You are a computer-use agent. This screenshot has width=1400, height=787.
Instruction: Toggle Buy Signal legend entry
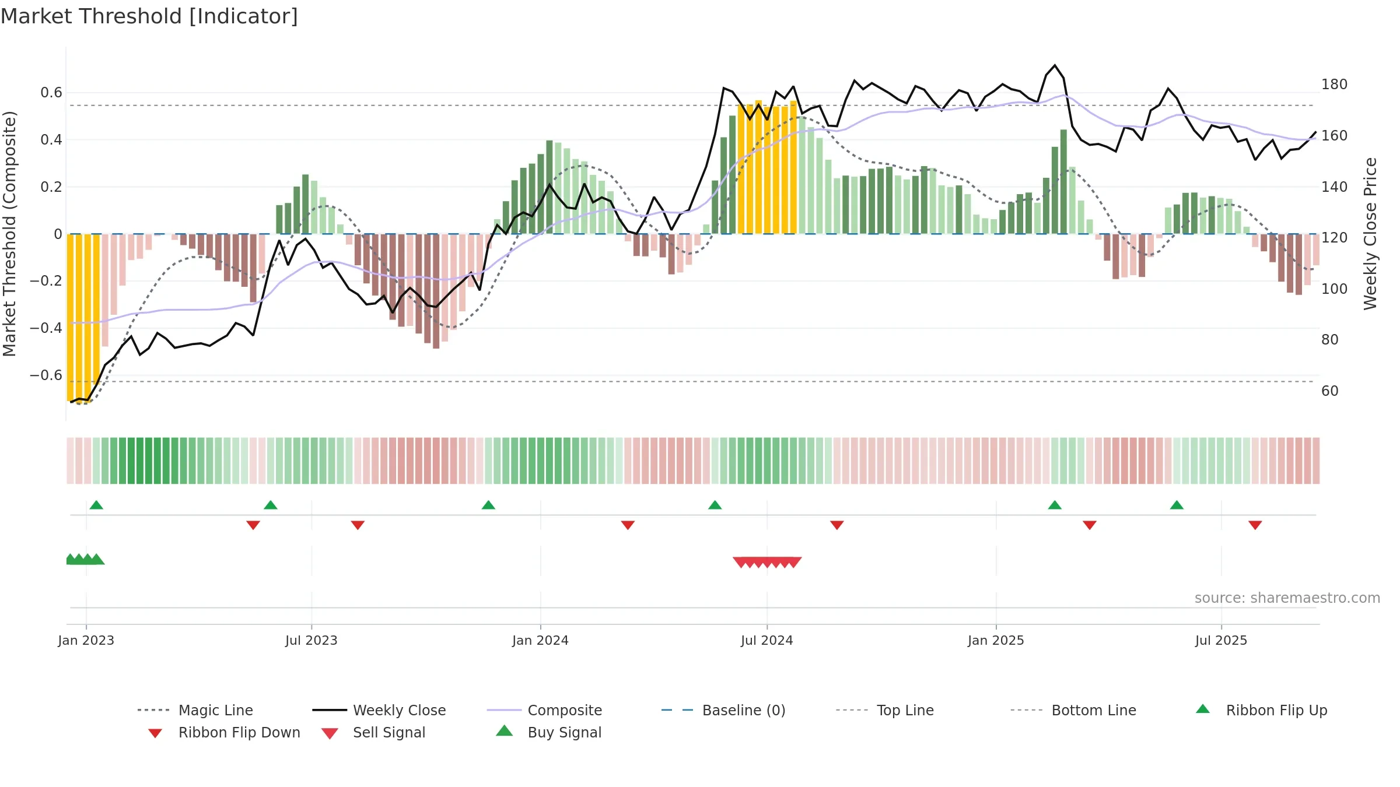tap(548, 732)
